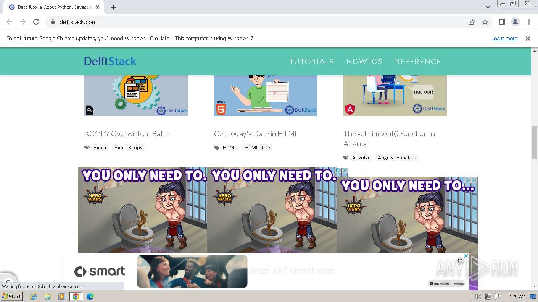Click the tag icon beside Angular
Image resolution: width=538 pixels, height=302 pixels.
pos(346,158)
